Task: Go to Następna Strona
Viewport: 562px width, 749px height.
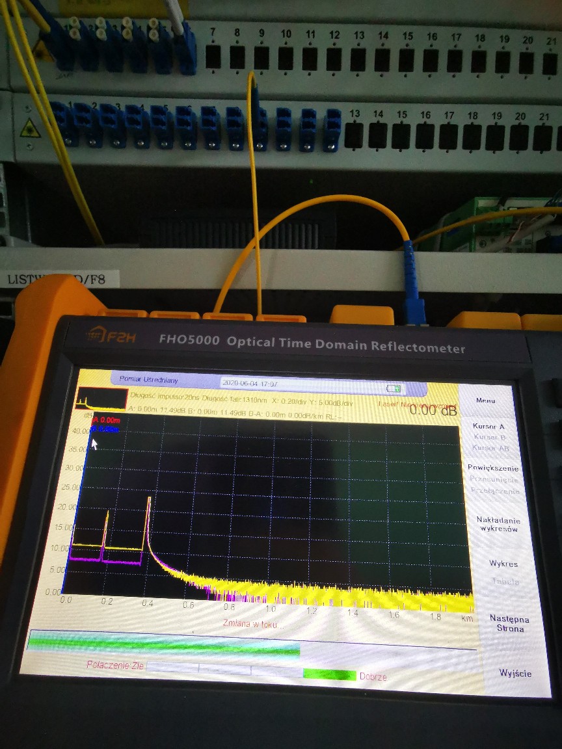Action: click(x=509, y=624)
